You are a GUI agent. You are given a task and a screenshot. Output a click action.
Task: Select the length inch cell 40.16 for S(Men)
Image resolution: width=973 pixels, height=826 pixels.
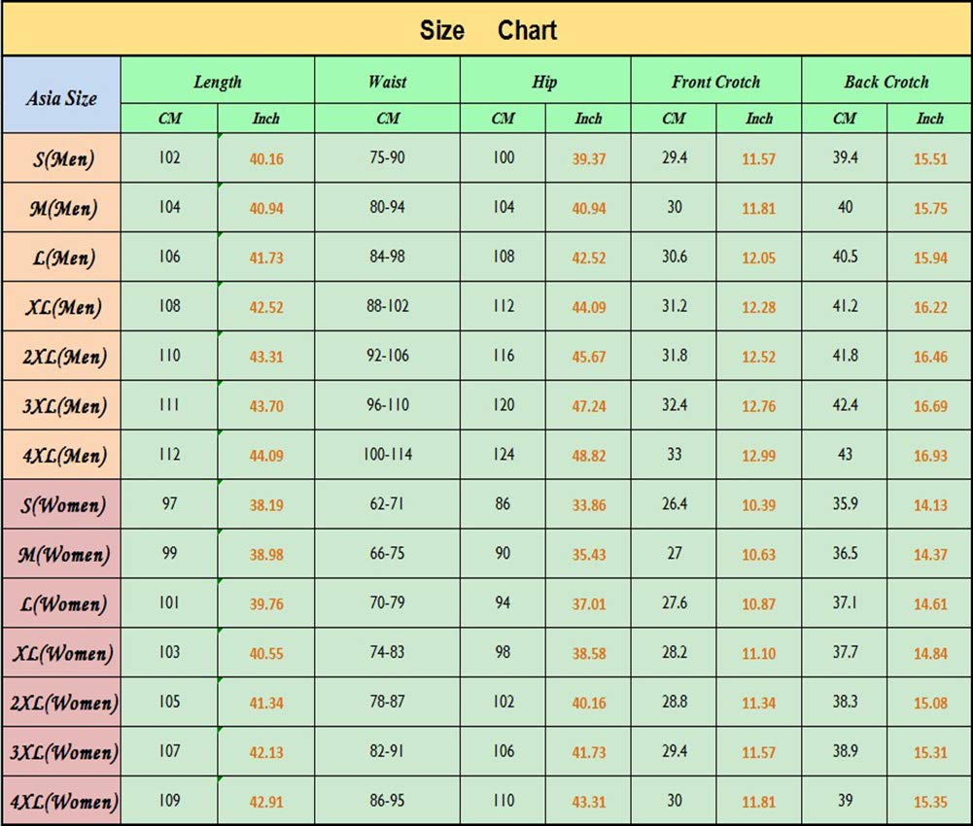pyautogui.click(x=266, y=158)
